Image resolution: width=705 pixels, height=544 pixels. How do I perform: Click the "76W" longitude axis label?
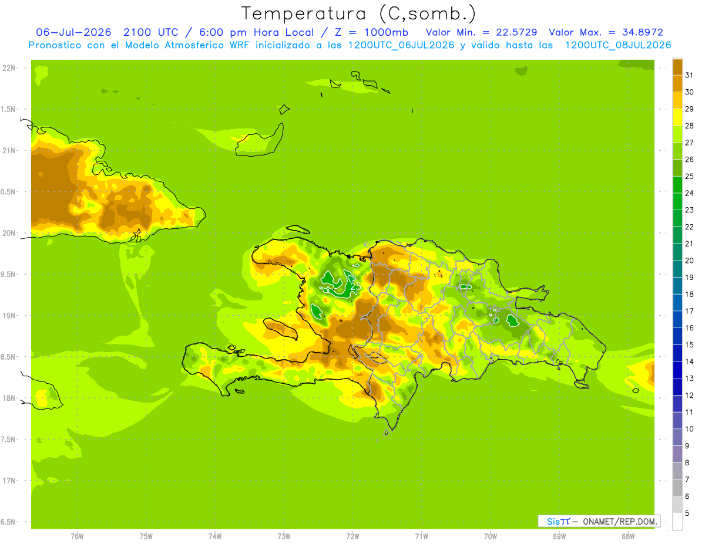[77, 536]
